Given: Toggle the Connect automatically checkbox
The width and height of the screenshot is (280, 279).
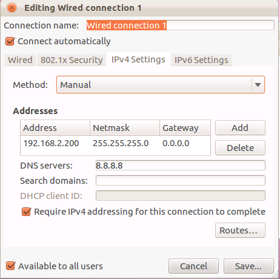Looking at the screenshot, I should 10,41.
